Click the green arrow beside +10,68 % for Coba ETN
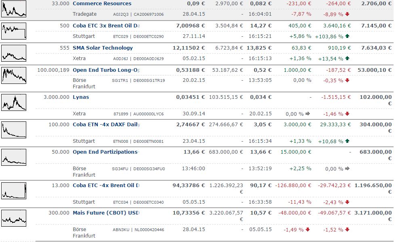Screen dimensions: 400x242 pos(347,142)
